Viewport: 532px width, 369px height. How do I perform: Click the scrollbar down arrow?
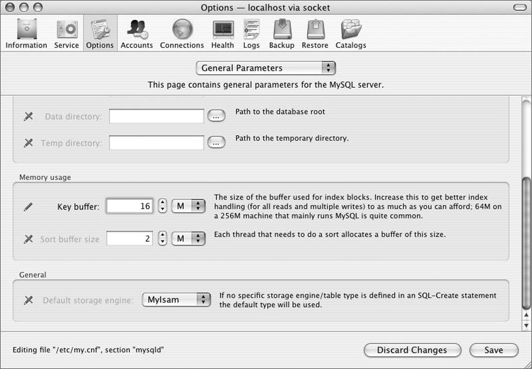[x=526, y=325]
